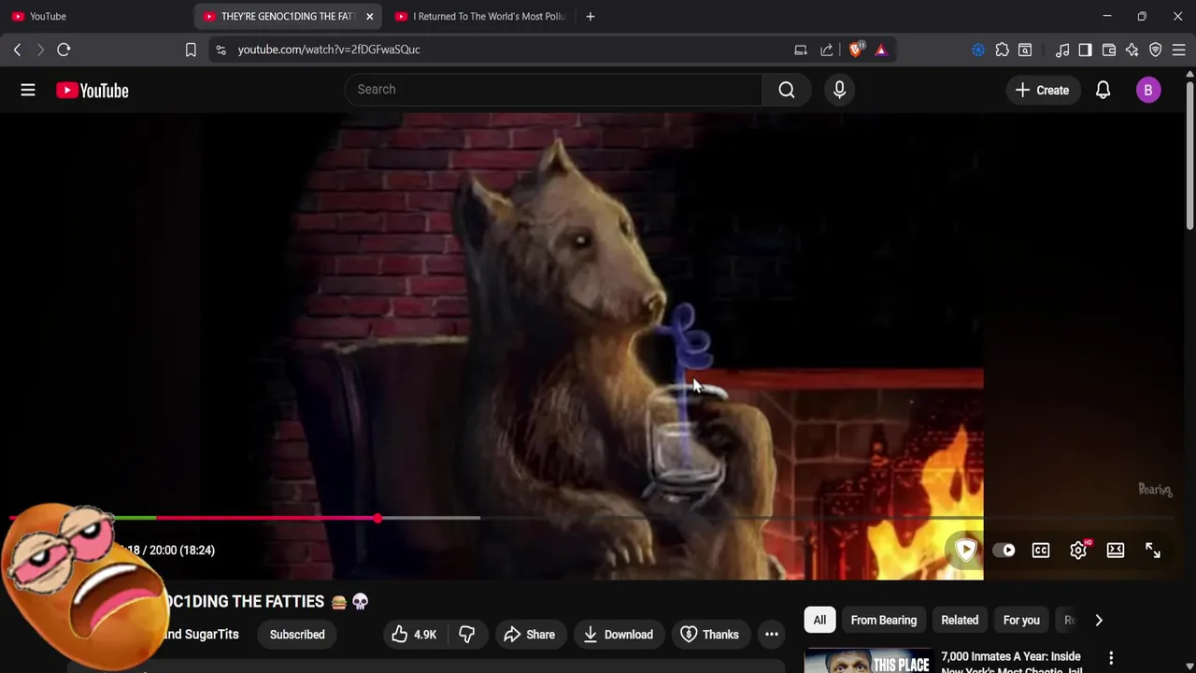Click the Thanks button
1196x673 pixels.
(x=709, y=635)
